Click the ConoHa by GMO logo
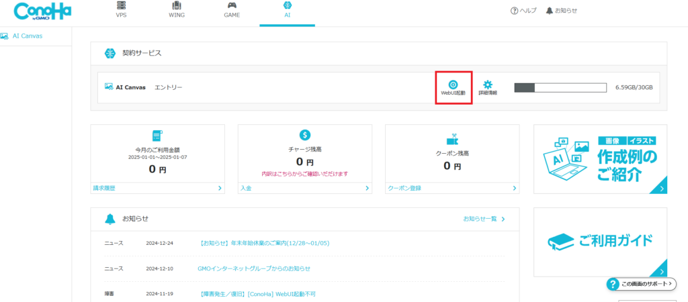The height and width of the screenshot is (302, 688). pos(42,12)
